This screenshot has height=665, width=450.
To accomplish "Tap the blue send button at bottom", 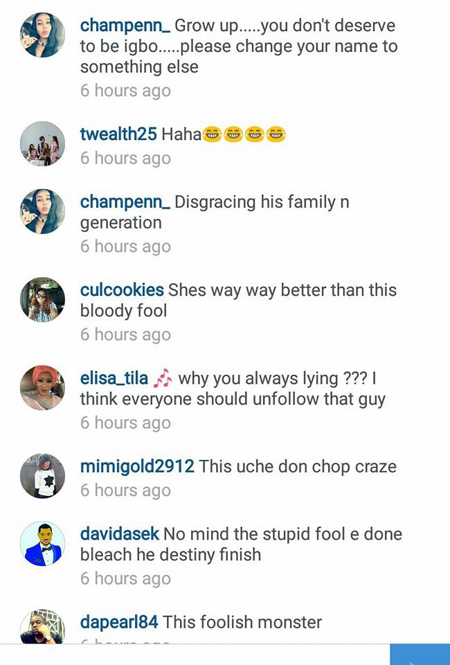I will (x=420, y=655).
